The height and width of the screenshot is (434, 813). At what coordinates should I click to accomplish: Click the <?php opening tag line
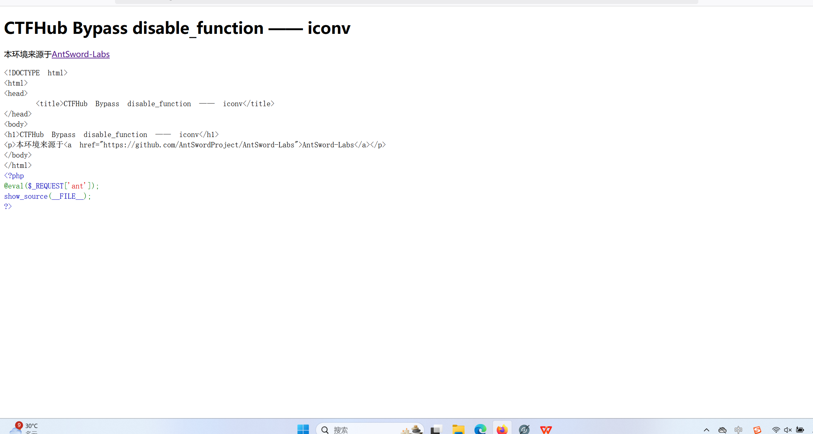(14, 176)
